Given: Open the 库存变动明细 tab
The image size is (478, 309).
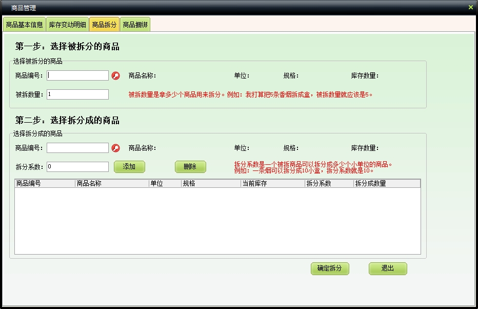Looking at the screenshot, I should pos(67,25).
